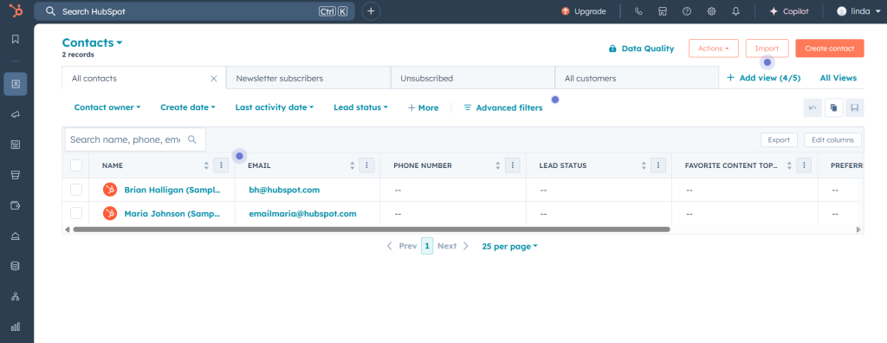
Task: Click the Import button
Action: 767,49
